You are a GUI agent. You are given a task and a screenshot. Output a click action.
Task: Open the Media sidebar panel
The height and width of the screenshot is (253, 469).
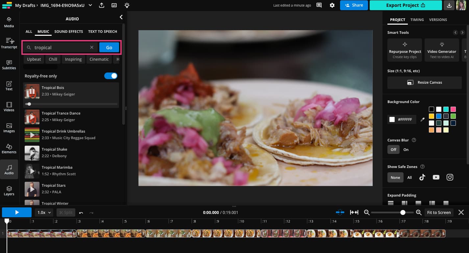pos(9,22)
